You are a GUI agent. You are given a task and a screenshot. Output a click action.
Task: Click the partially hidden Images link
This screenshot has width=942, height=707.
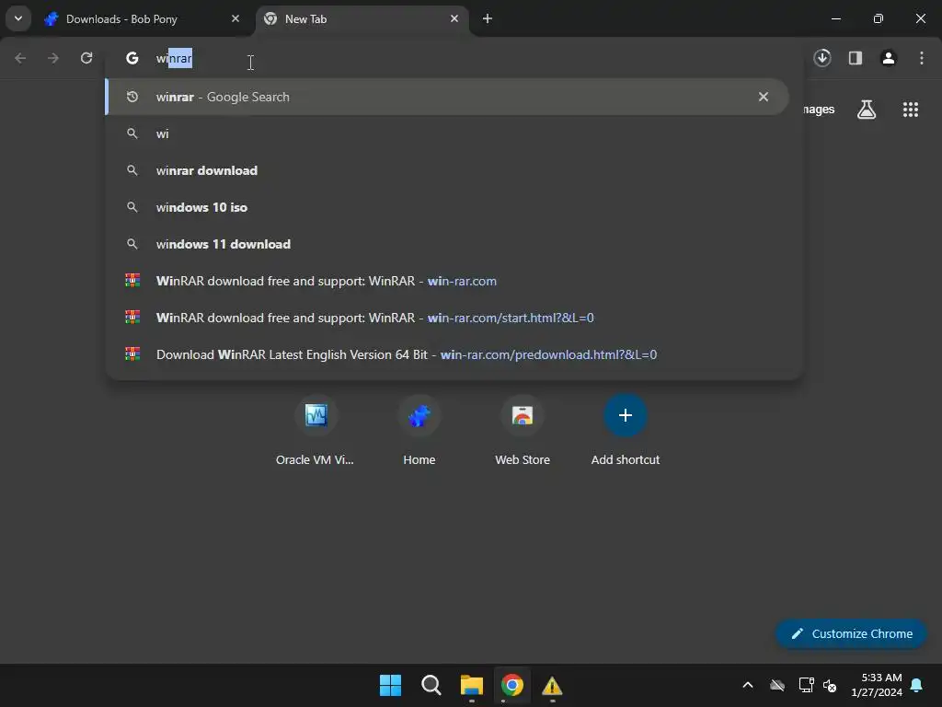(x=820, y=110)
